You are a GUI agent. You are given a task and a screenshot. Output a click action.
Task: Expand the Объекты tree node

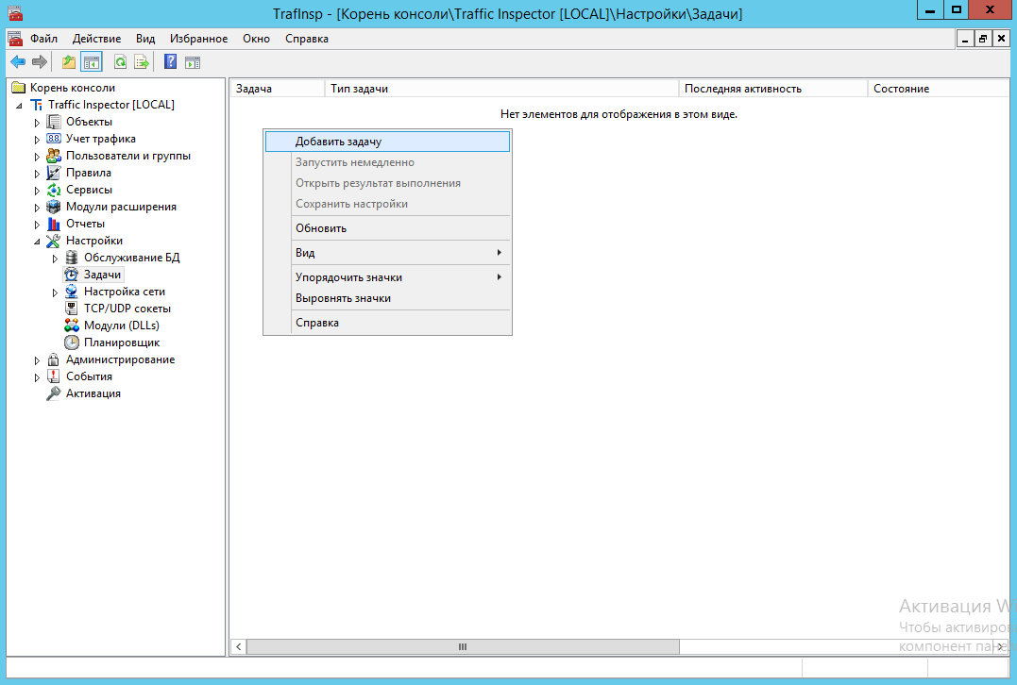[37, 122]
